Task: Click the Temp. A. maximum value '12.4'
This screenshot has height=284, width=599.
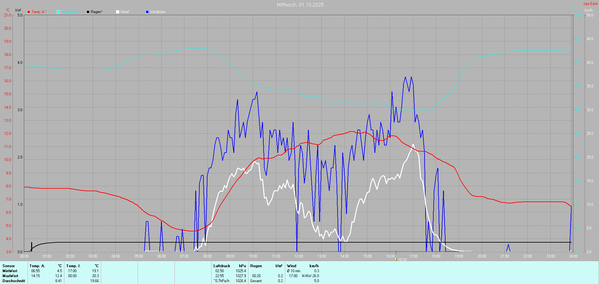Action: 59,276
